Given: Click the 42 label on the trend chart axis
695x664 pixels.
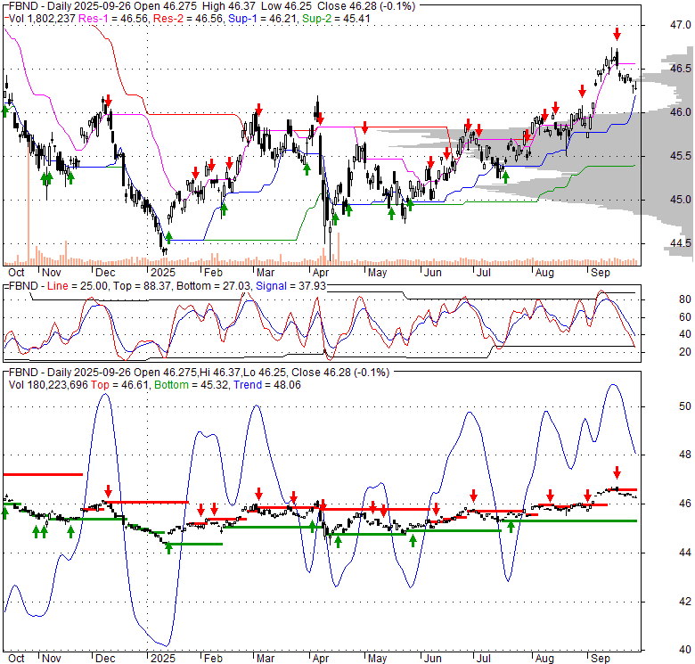Looking at the screenshot, I should click(685, 602).
